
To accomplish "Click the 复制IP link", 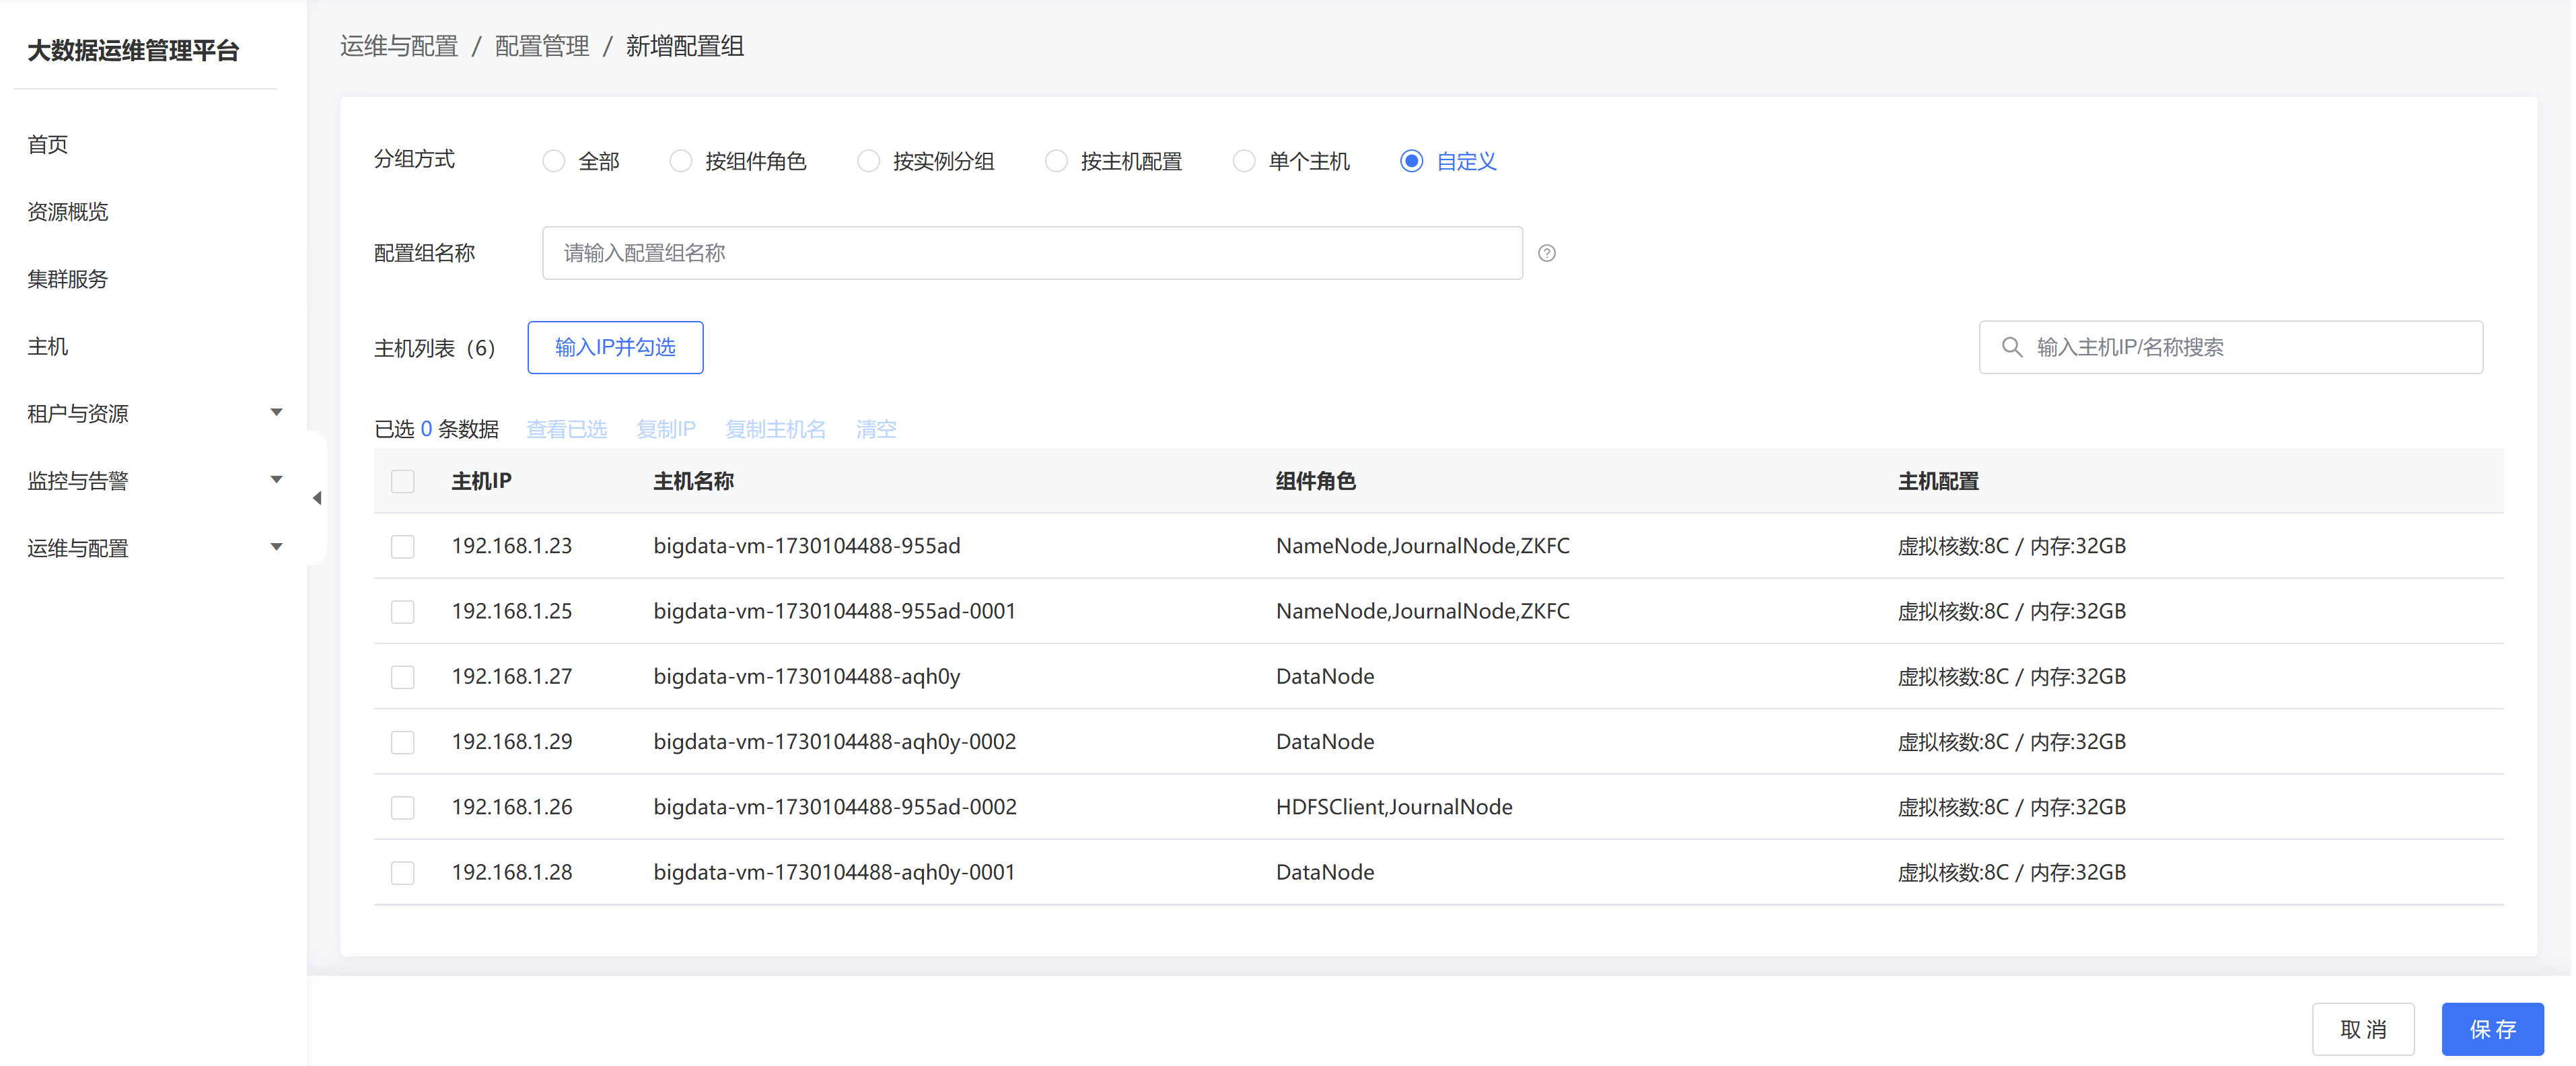I will click(x=666, y=429).
